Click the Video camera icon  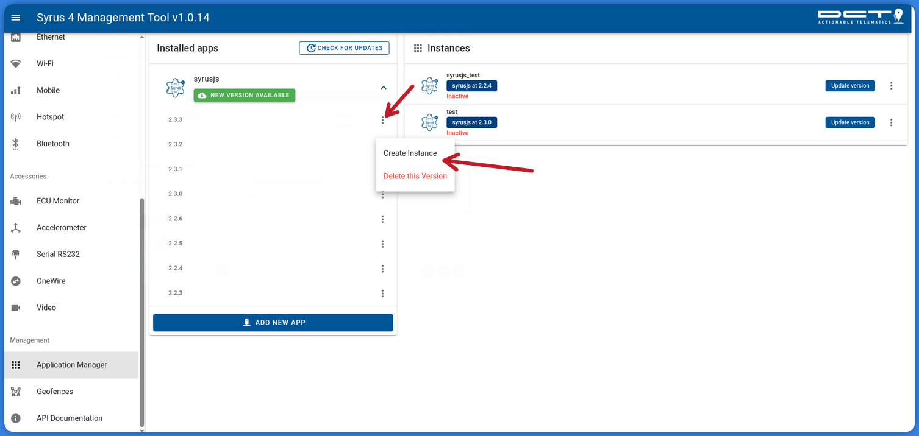coord(16,308)
